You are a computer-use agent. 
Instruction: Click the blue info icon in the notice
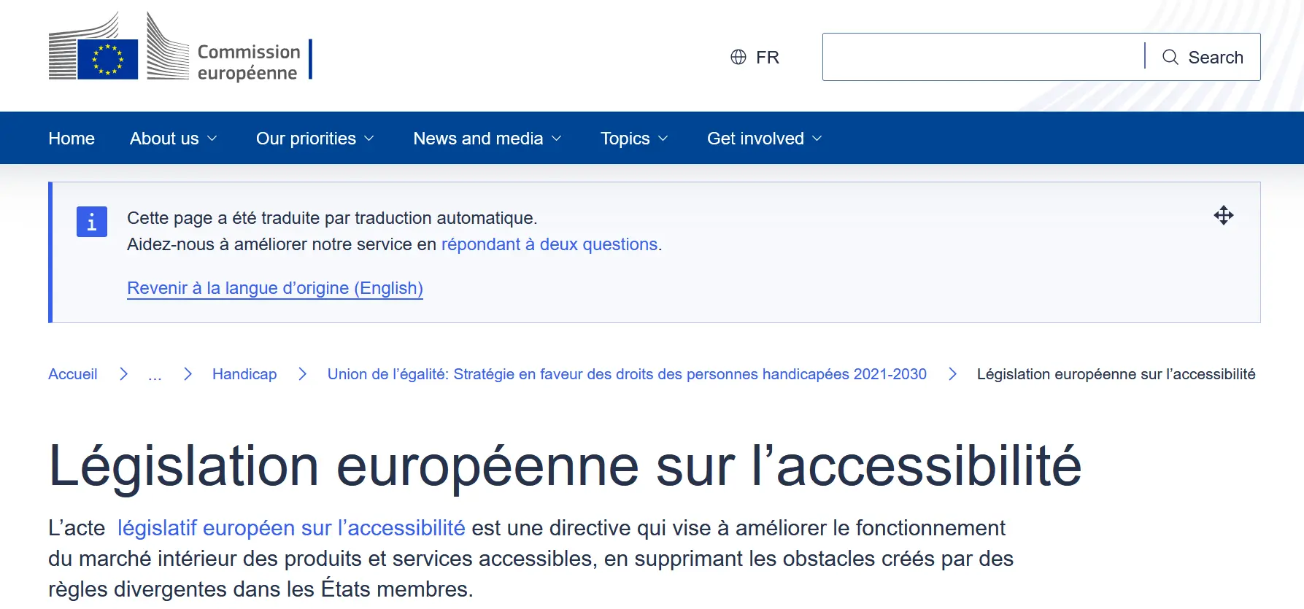point(91,222)
